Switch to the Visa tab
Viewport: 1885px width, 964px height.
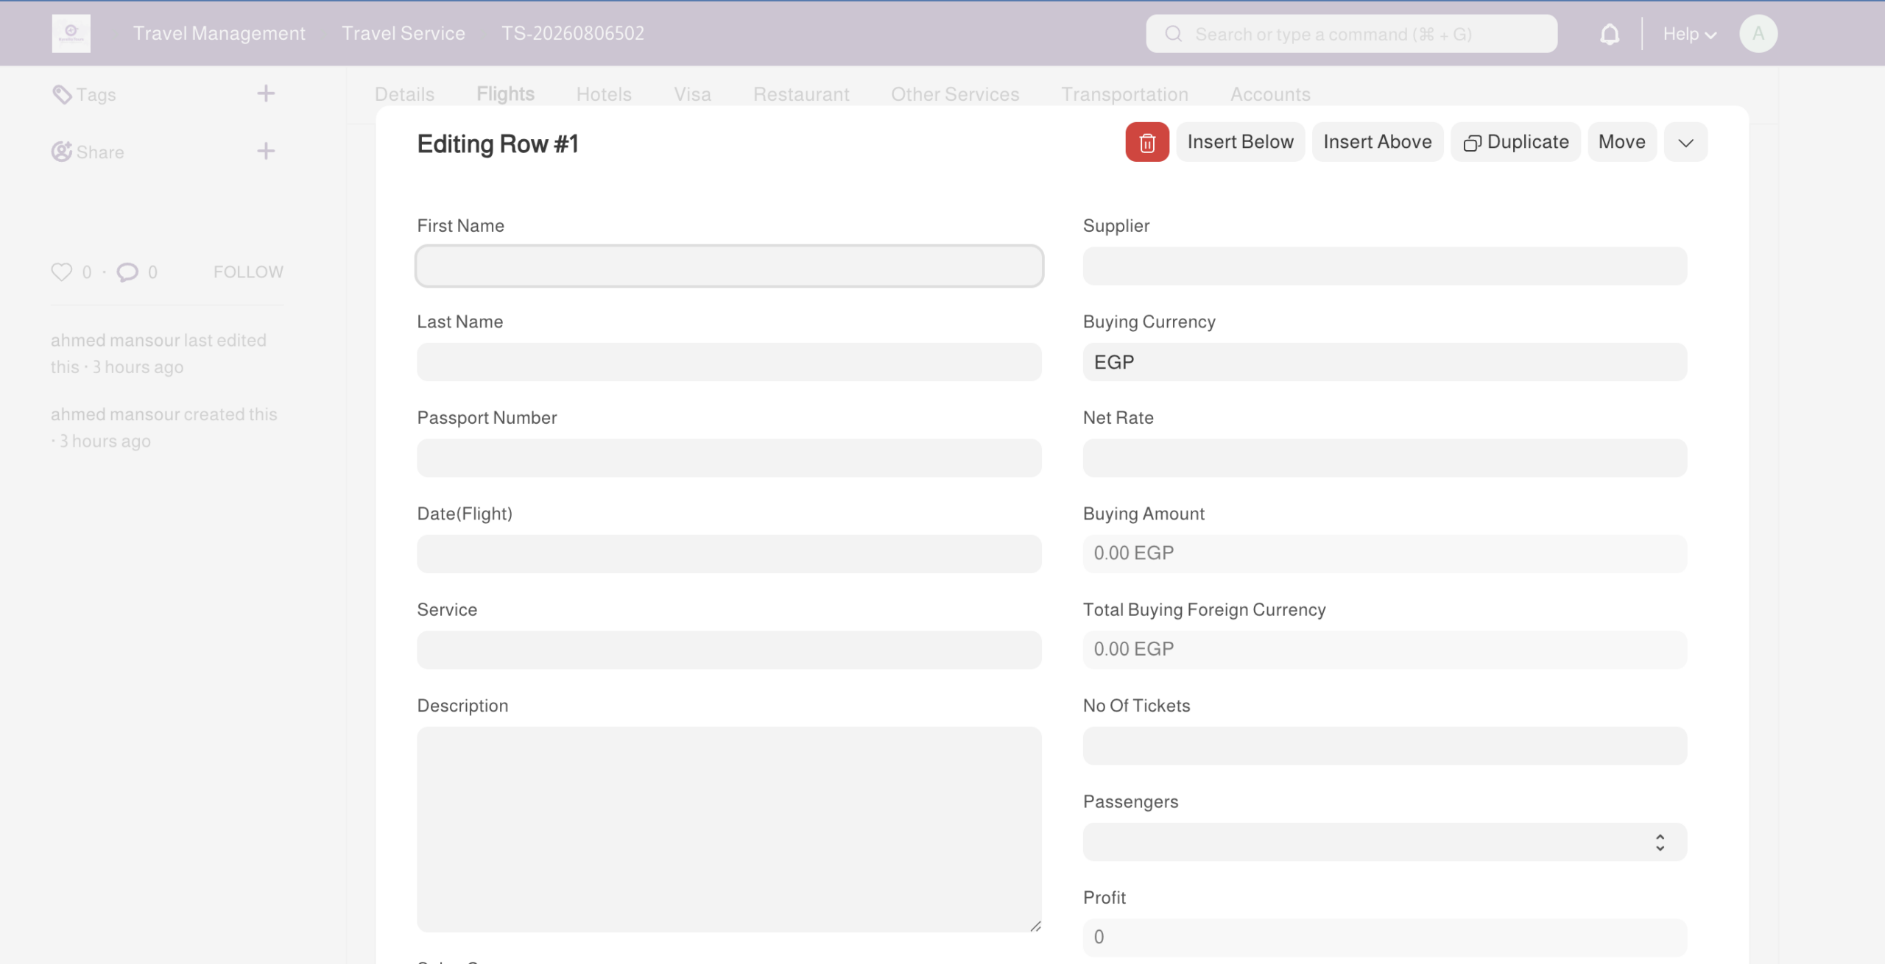click(x=692, y=94)
